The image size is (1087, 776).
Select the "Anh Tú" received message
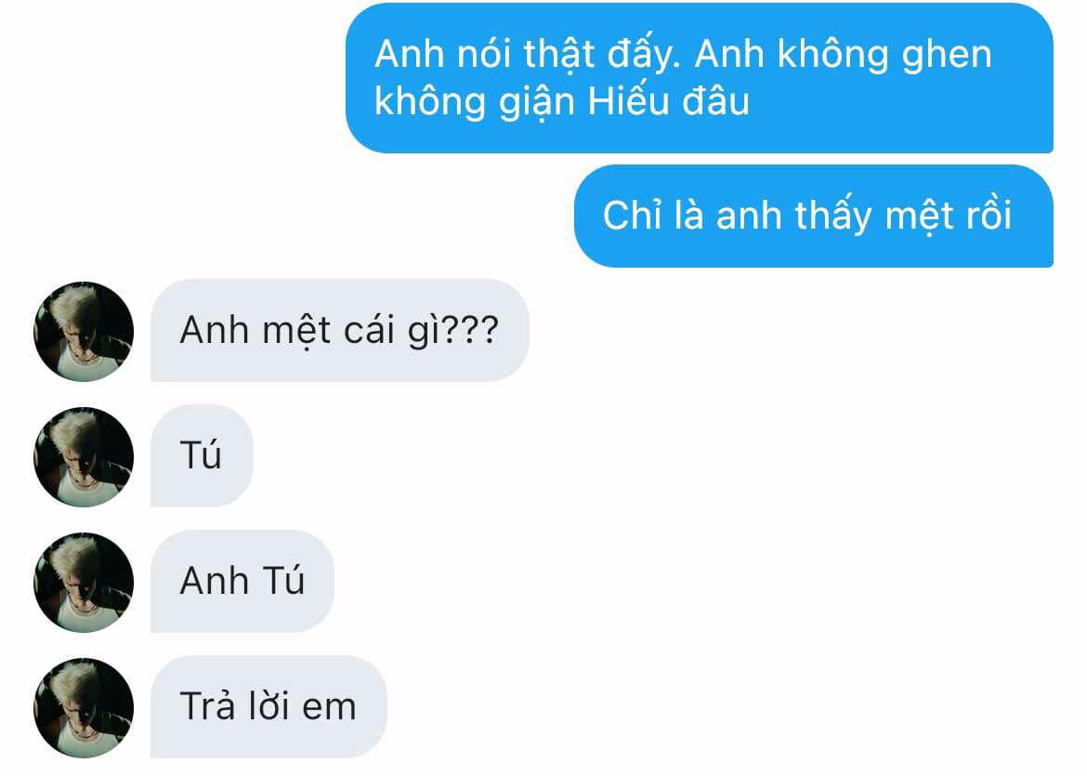(242, 581)
